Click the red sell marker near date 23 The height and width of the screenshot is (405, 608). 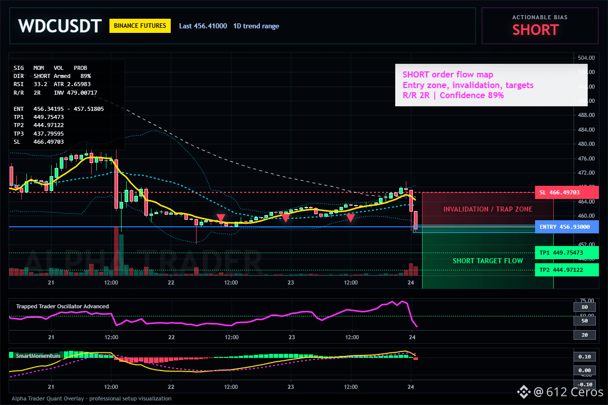click(x=286, y=218)
